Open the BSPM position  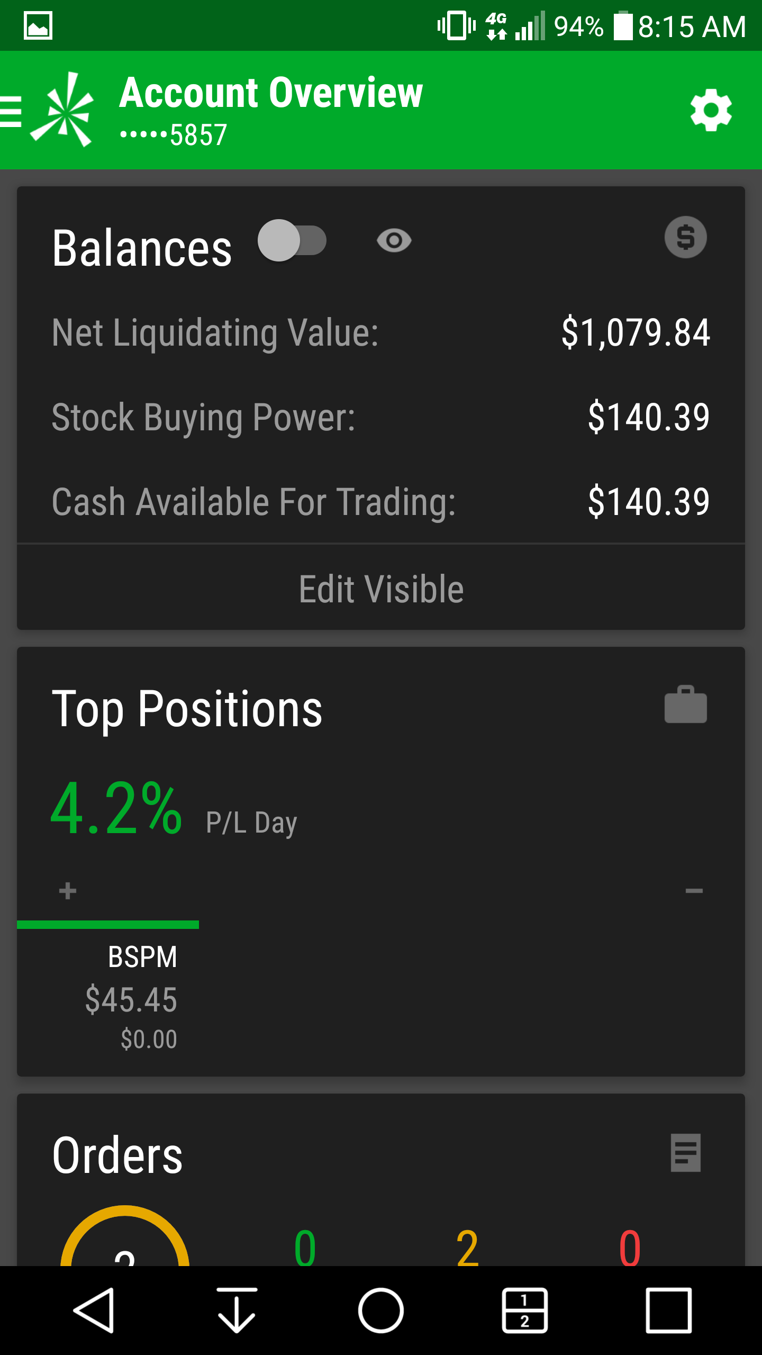tap(132, 995)
